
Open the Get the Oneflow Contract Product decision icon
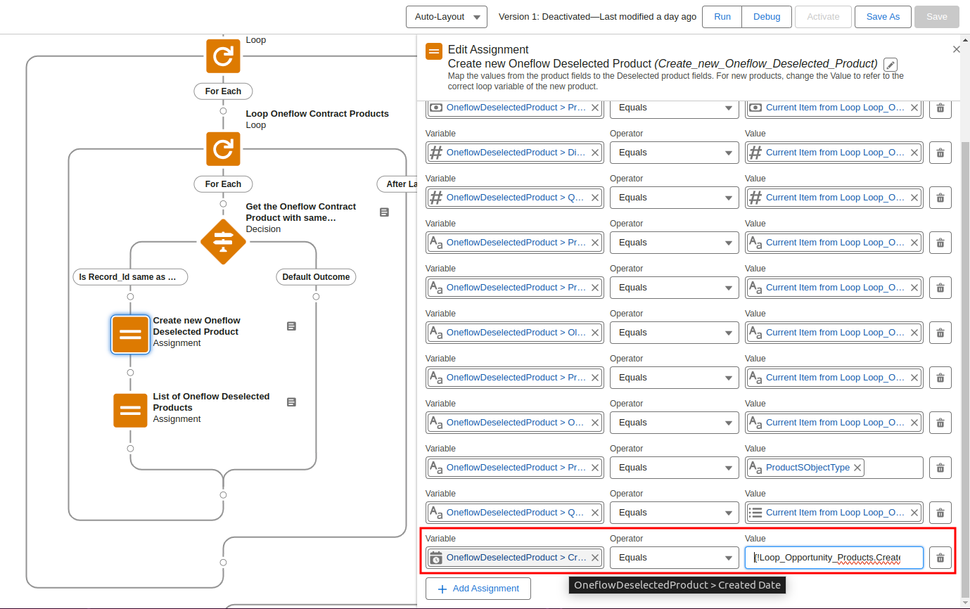(x=223, y=242)
